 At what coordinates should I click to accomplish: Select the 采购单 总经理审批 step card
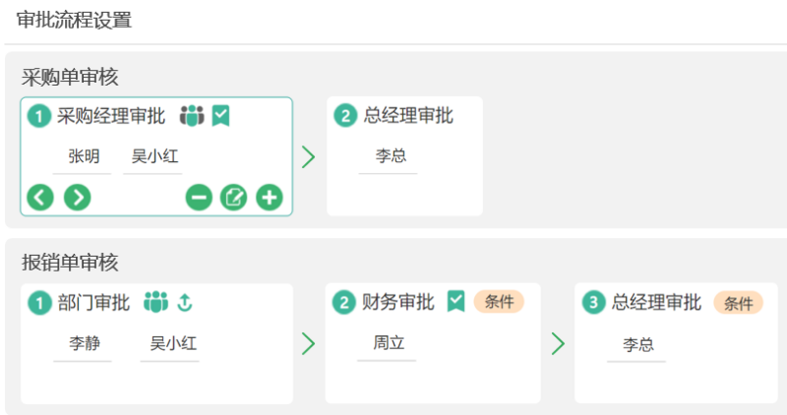(x=404, y=156)
